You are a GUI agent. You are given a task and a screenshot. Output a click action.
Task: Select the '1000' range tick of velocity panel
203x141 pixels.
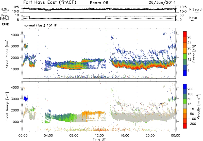tap(15, 122)
